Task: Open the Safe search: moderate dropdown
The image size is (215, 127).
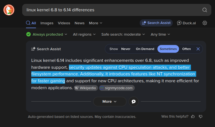Action: pyautogui.click(x=123, y=35)
